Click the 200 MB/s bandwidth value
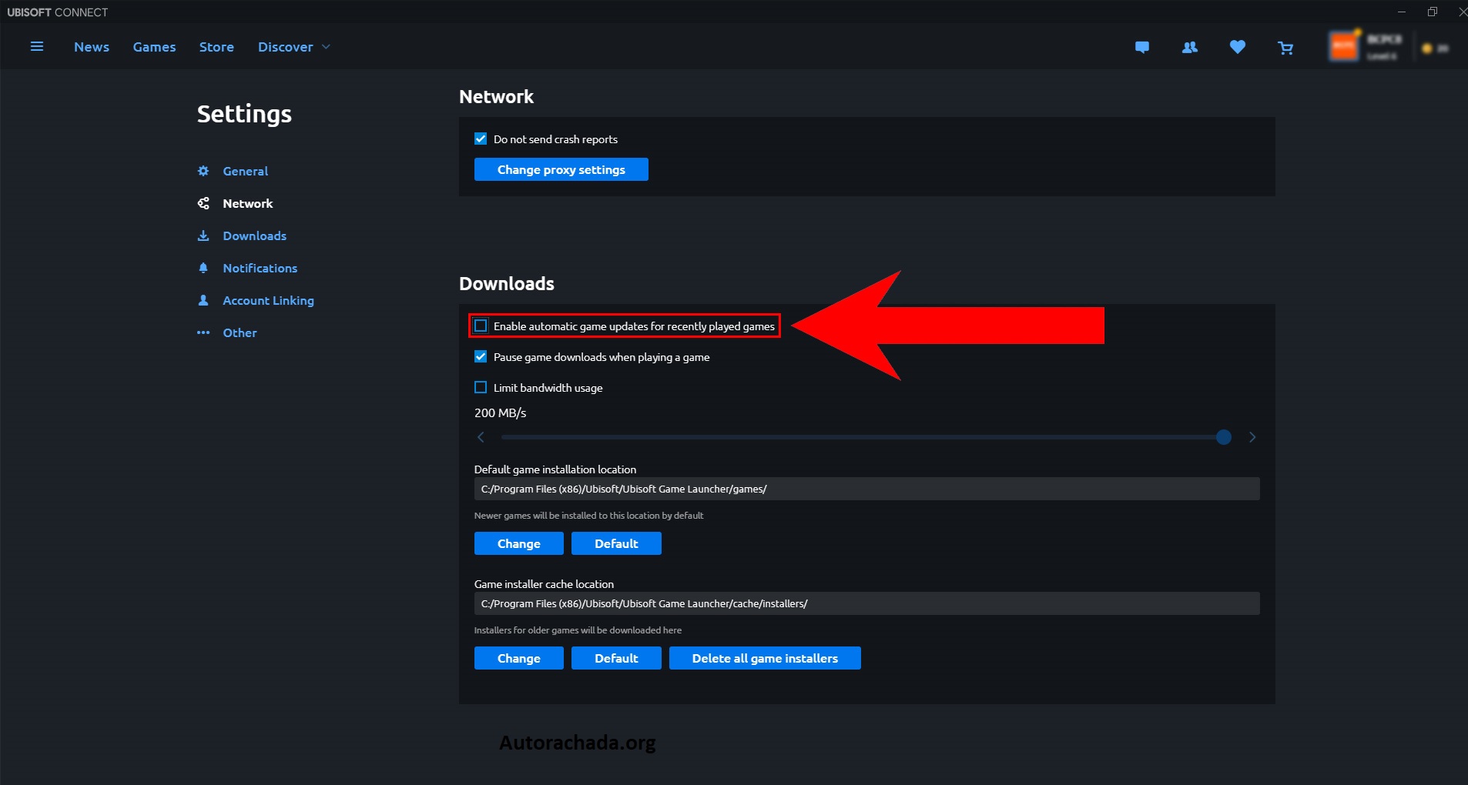1468x785 pixels. (x=501, y=413)
